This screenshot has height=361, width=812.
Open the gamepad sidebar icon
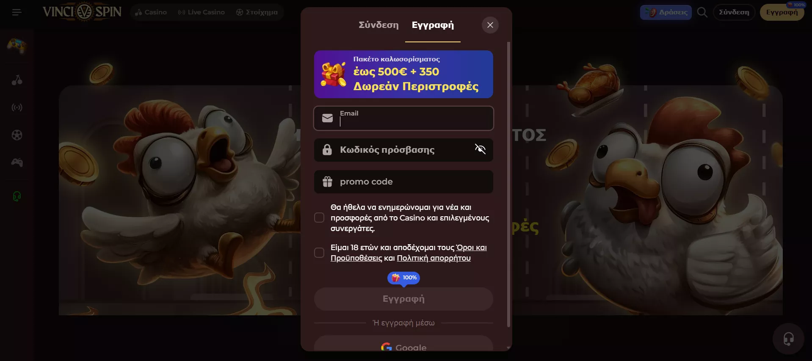coord(17,163)
